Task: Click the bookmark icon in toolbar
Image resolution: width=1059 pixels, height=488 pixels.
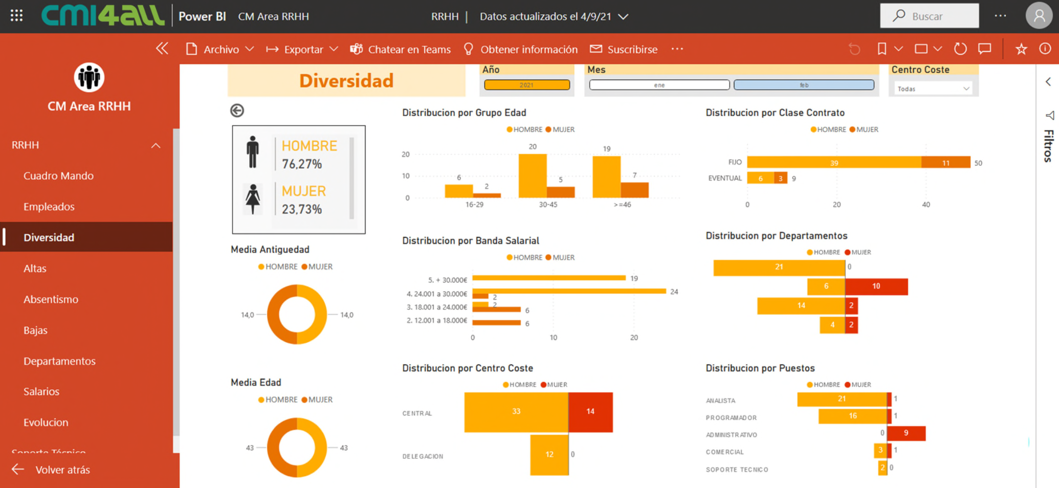Action: [881, 49]
